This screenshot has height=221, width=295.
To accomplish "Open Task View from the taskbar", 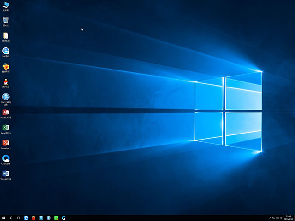I will (18, 217).
